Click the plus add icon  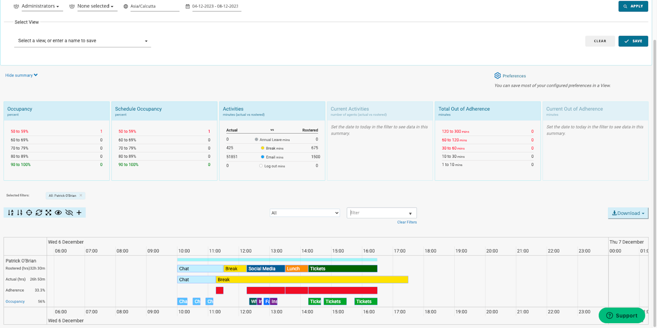click(79, 213)
